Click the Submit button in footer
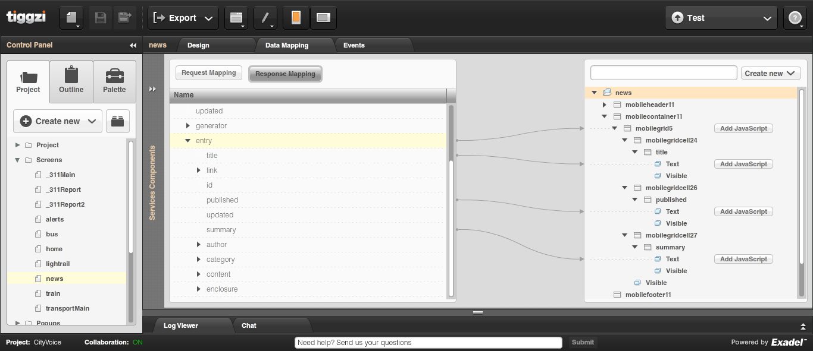 583,342
